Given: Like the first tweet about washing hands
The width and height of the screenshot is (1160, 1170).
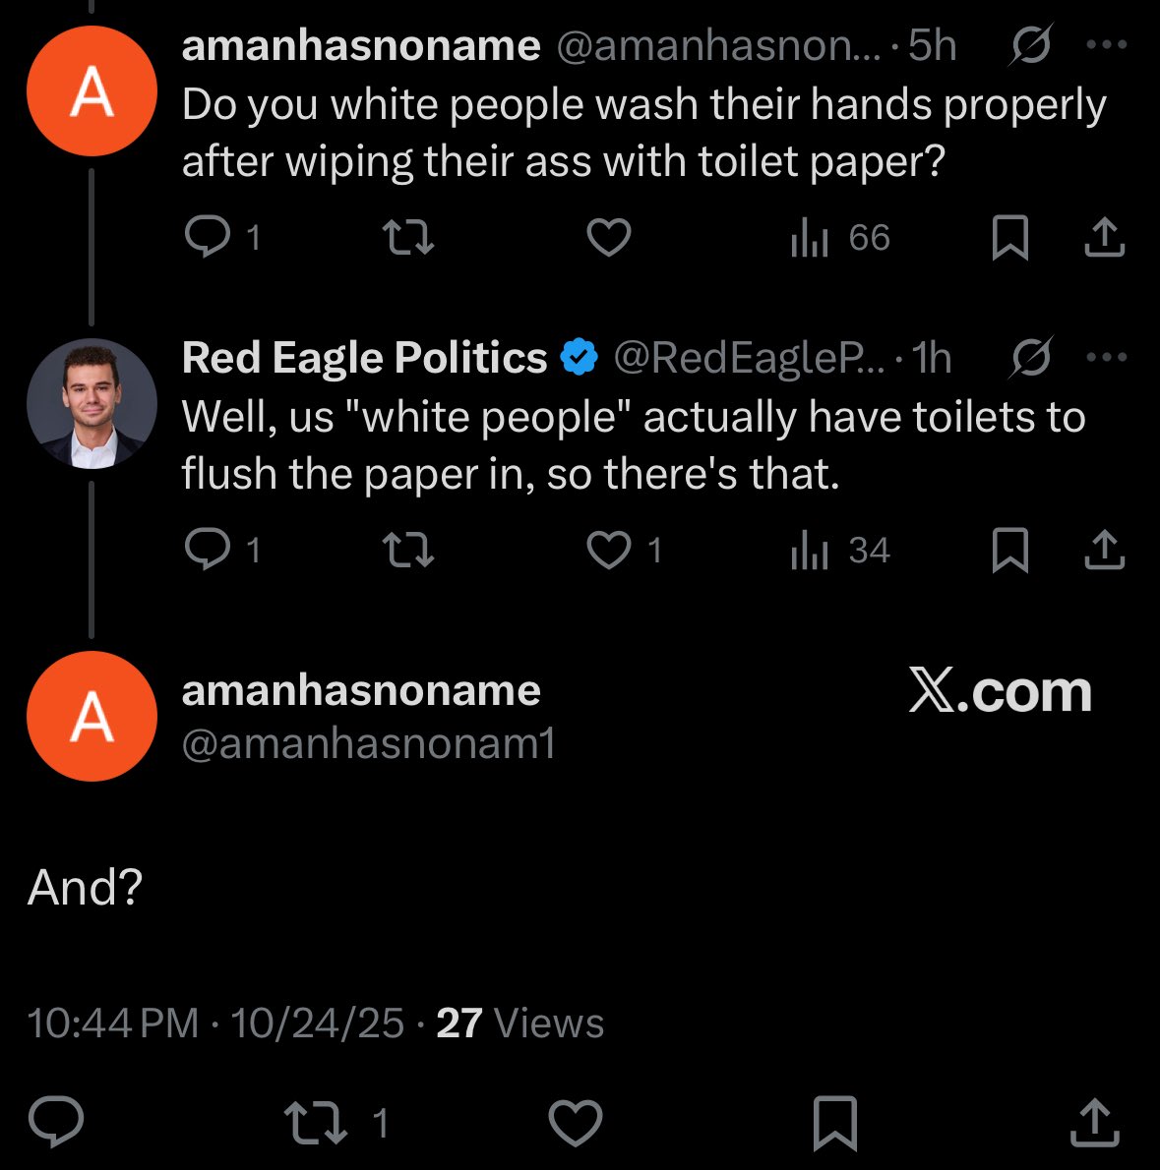Looking at the screenshot, I should [x=609, y=237].
